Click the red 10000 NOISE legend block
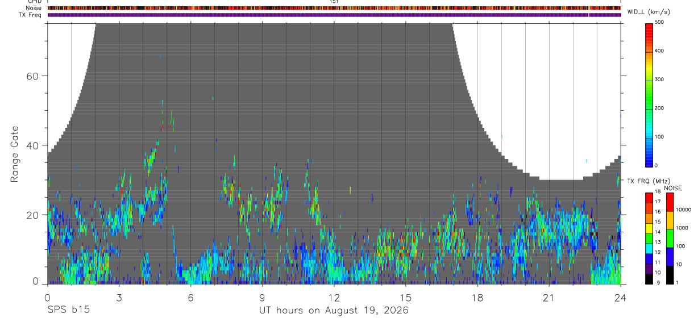The width and height of the screenshot is (698, 322). tap(670, 202)
